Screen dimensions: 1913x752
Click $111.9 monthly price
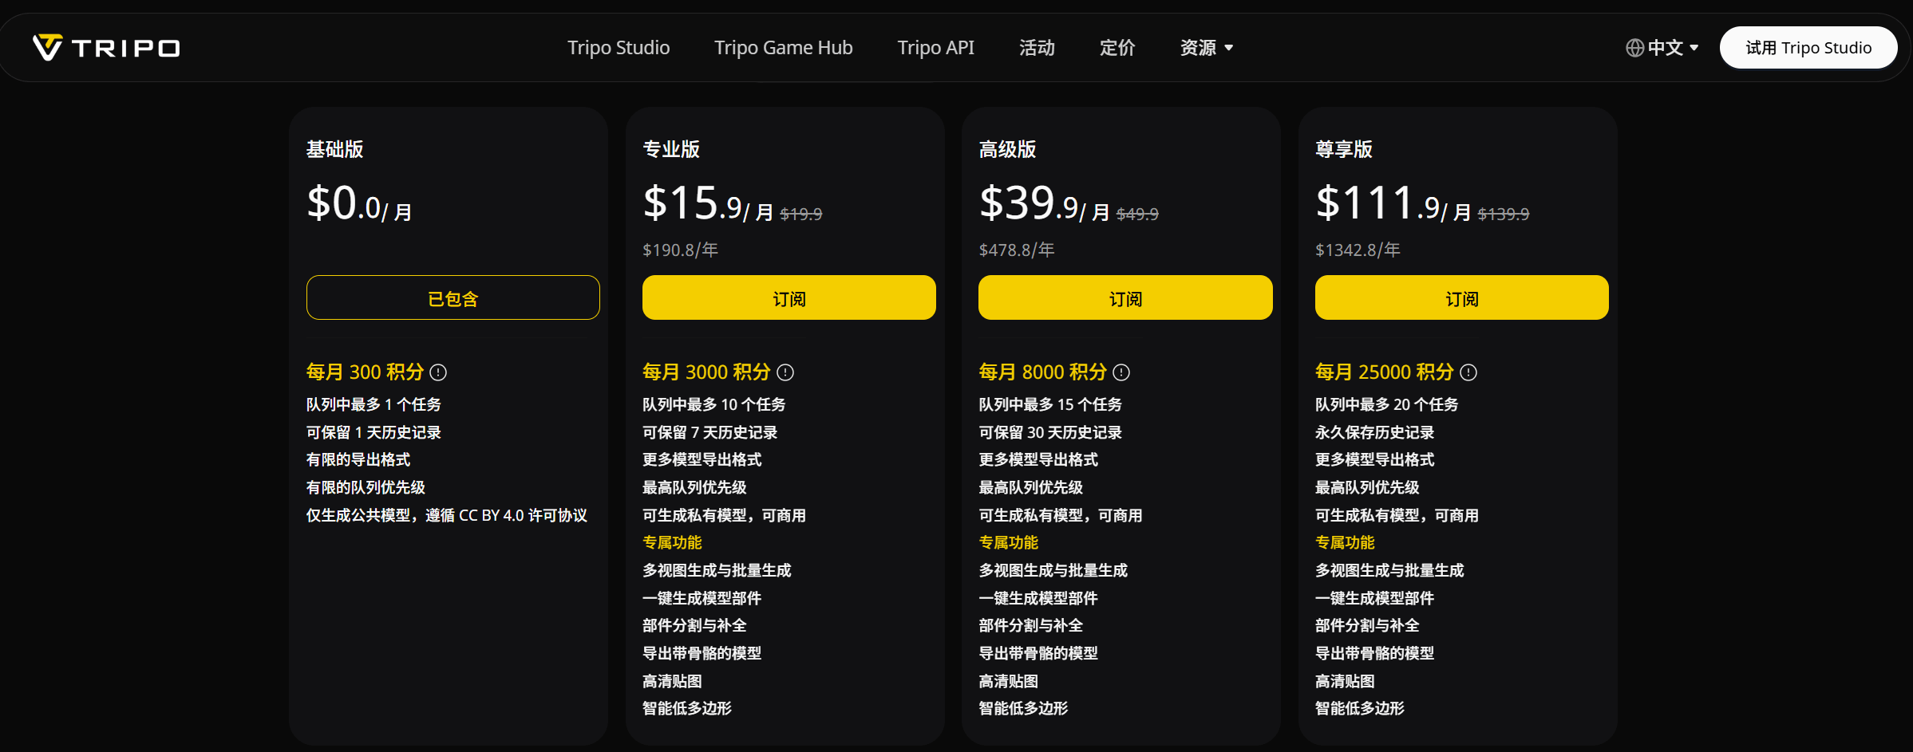click(1393, 203)
